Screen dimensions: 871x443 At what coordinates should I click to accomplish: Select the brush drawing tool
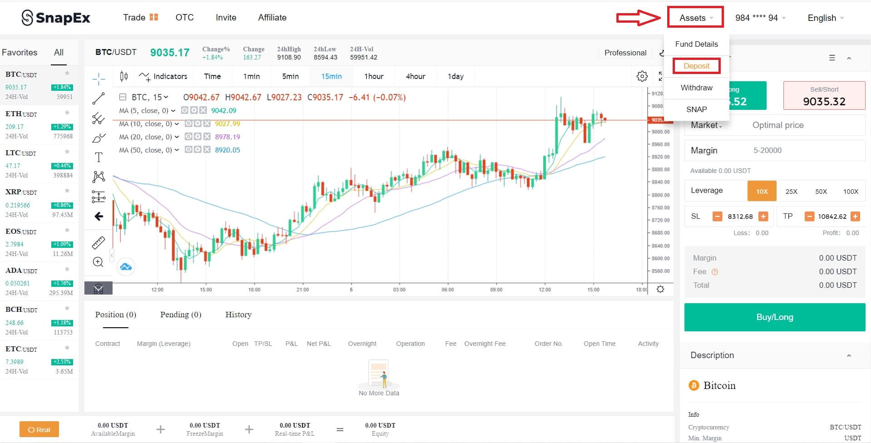98,138
